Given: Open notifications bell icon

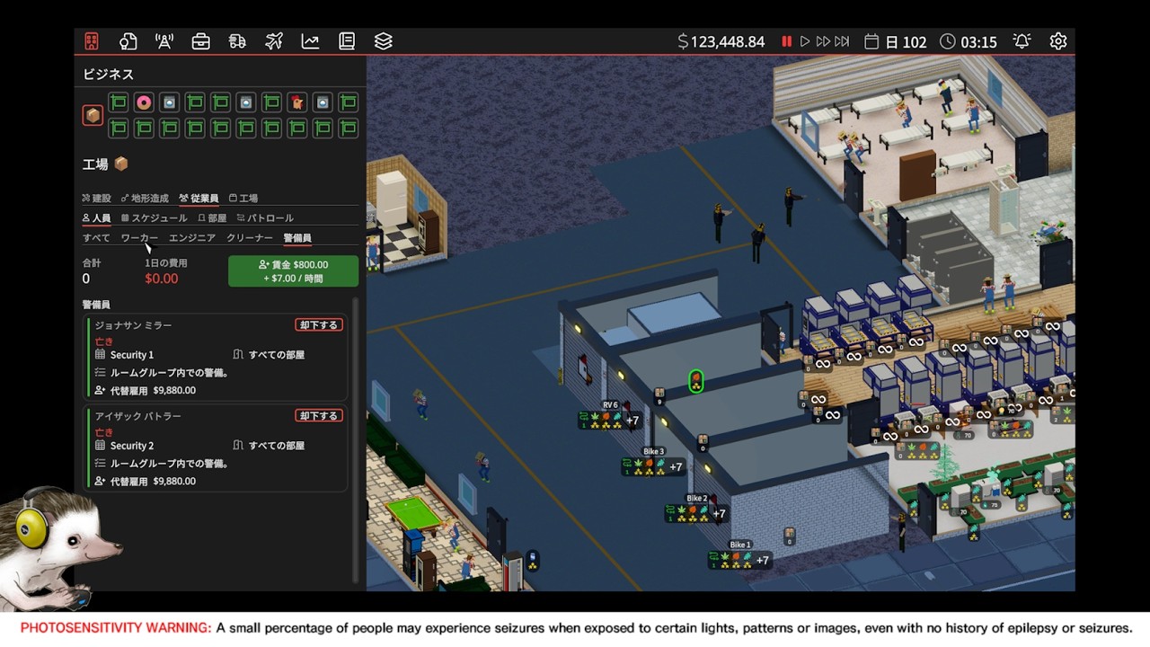Looking at the screenshot, I should [1022, 41].
